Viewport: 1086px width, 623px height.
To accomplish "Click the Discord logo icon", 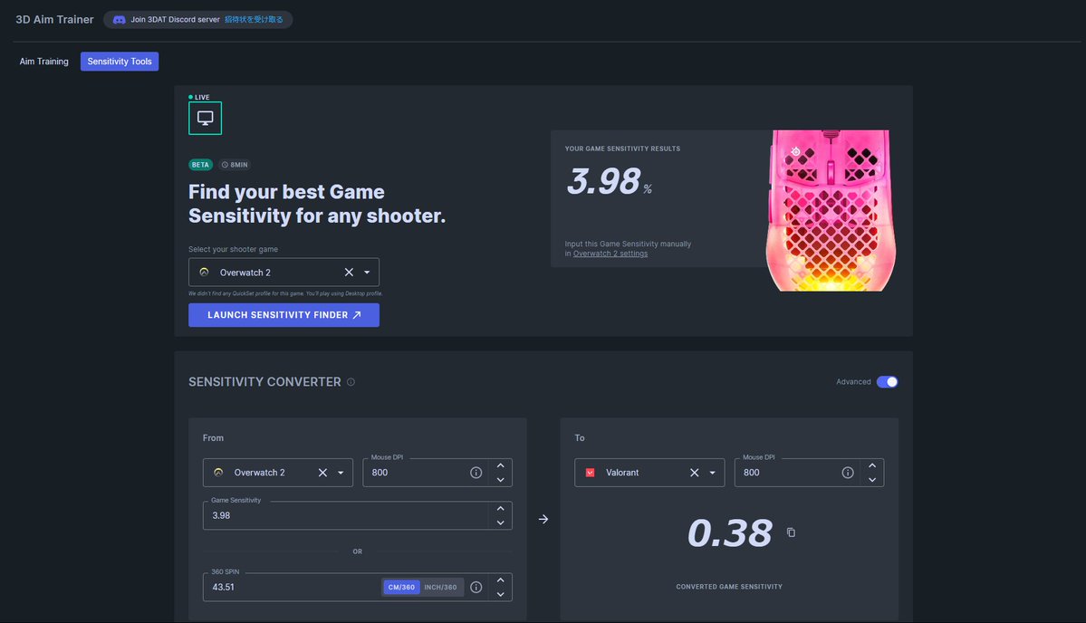I will (120, 19).
